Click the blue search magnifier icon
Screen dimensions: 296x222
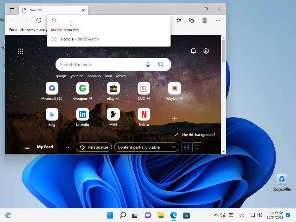click(x=161, y=64)
